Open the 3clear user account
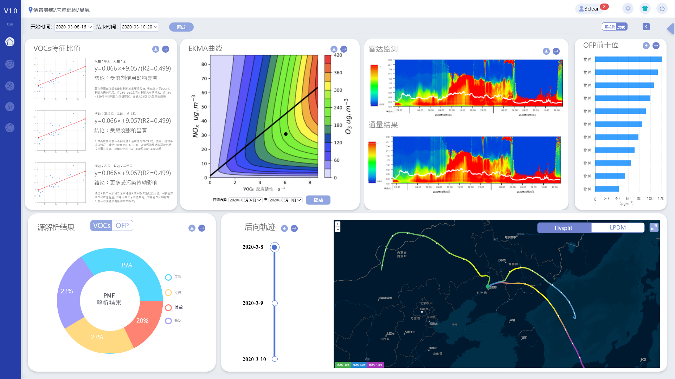 589,9
